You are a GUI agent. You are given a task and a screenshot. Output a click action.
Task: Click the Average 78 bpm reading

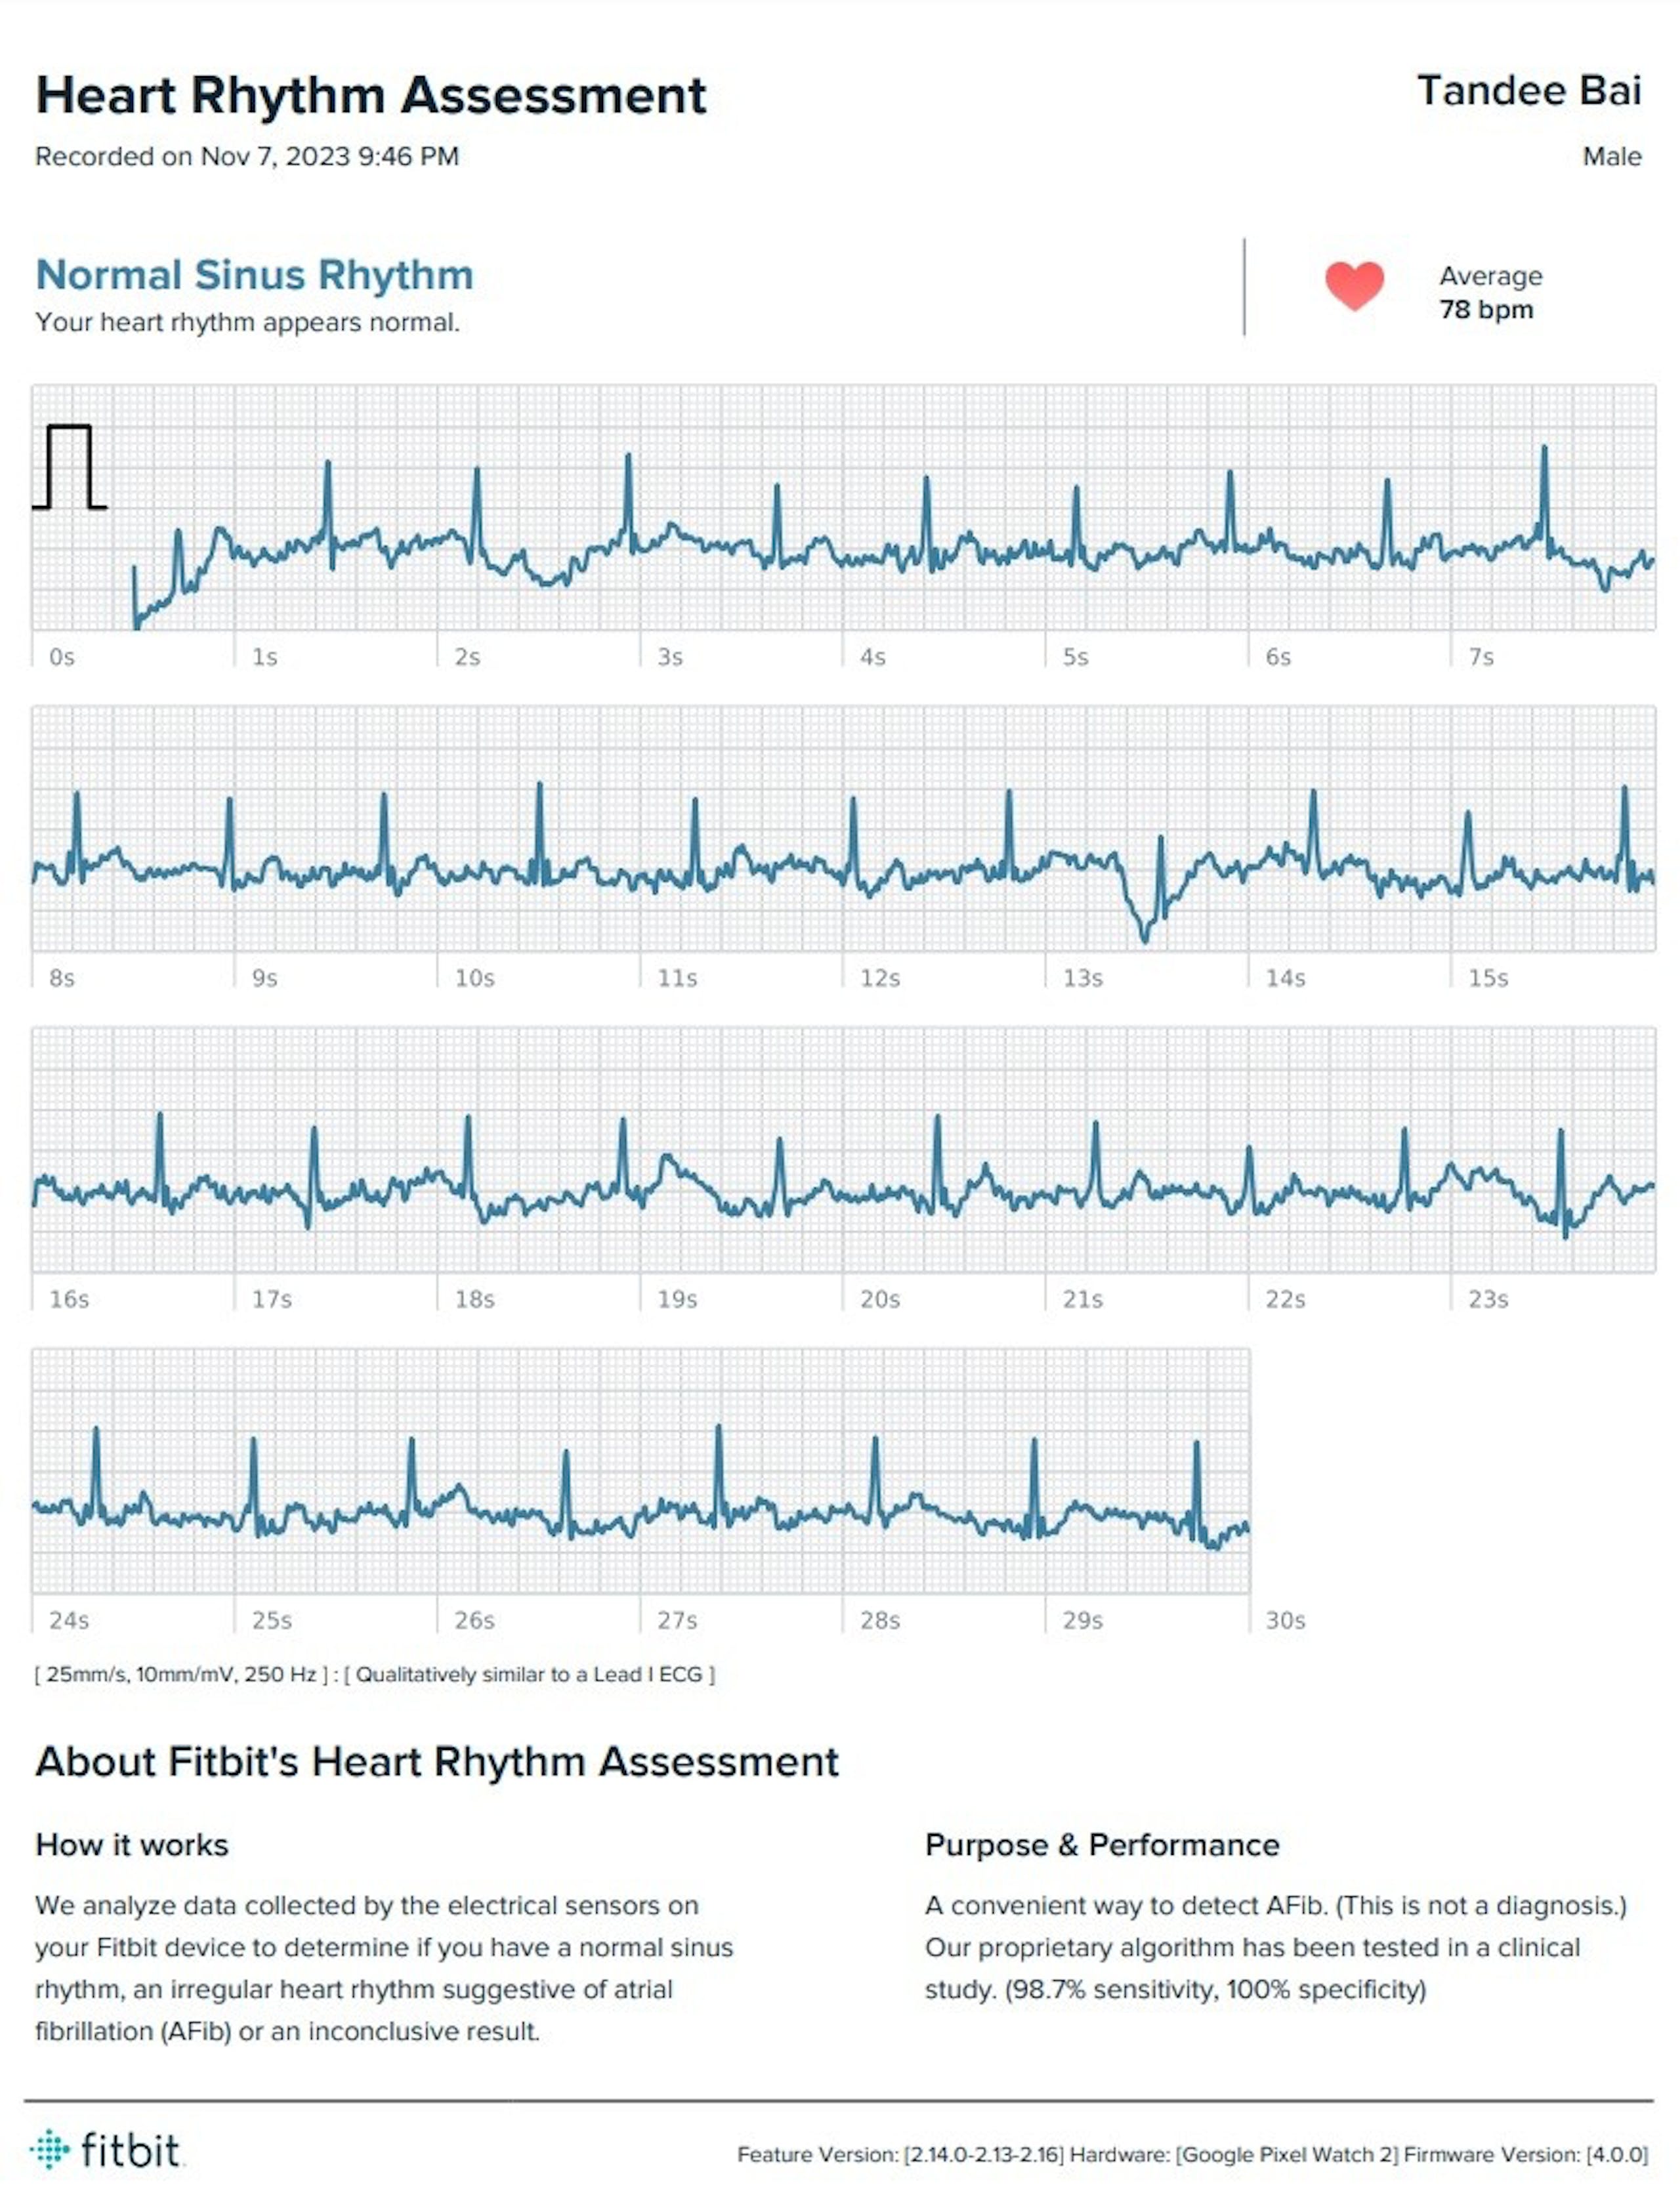pyautogui.click(x=1490, y=292)
